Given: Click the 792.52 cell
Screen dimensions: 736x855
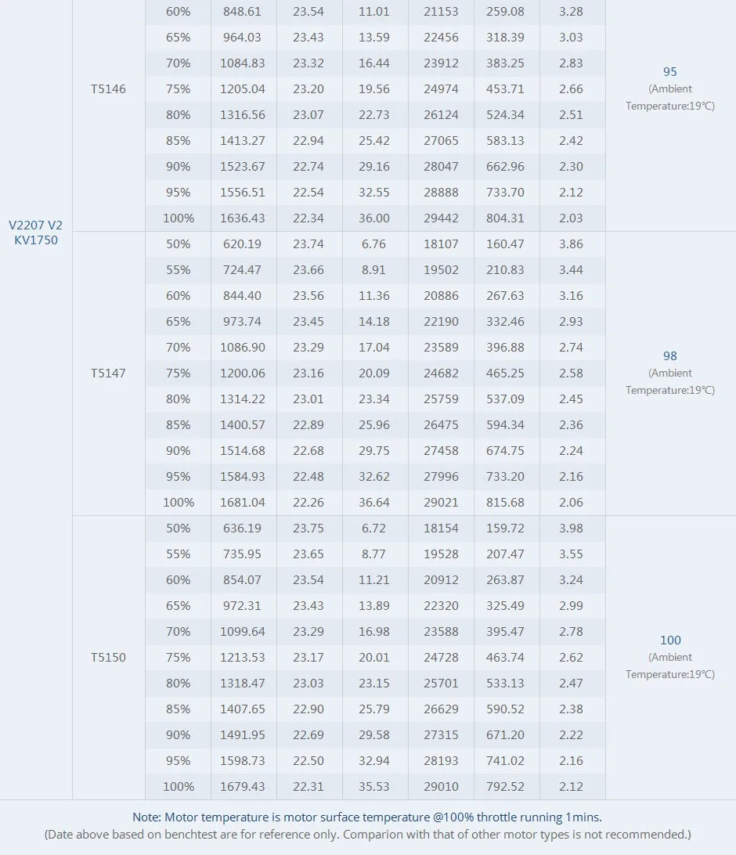Looking at the screenshot, I should (507, 787).
